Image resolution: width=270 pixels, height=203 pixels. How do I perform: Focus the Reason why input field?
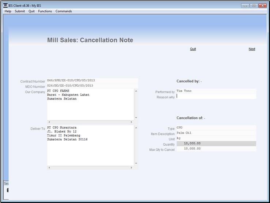[216, 96]
